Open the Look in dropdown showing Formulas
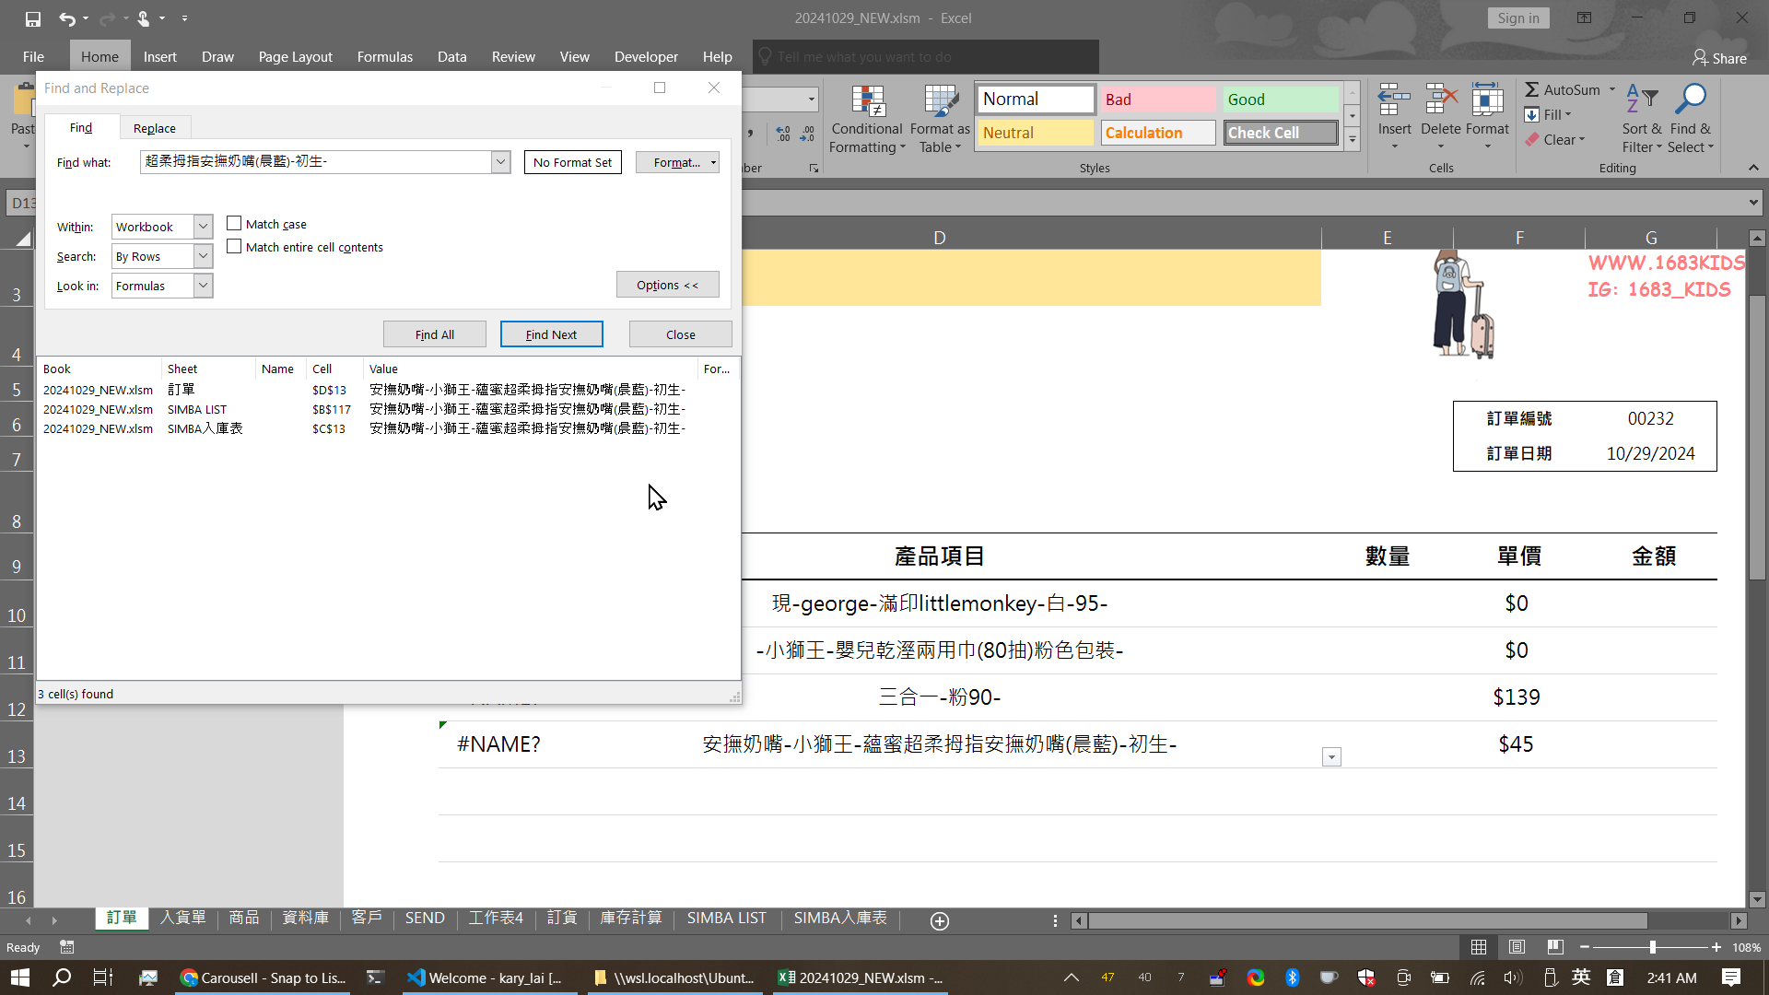 click(203, 286)
